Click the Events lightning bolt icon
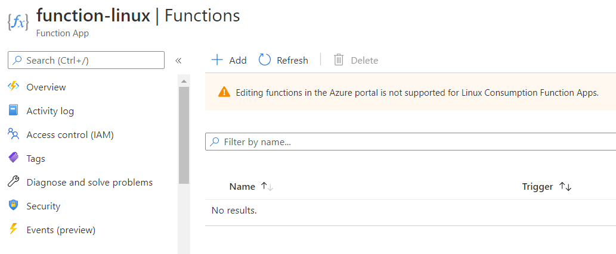The image size is (616, 254). 13,230
